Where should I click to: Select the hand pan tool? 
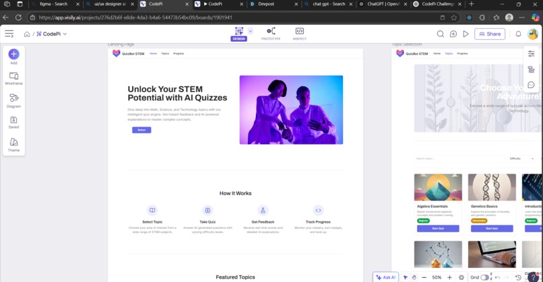pos(414,277)
